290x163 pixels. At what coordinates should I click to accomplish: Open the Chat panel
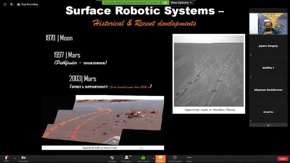pos(160,159)
